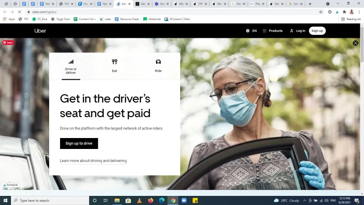
Task: Open the EN language selector
Action: [x=251, y=31]
